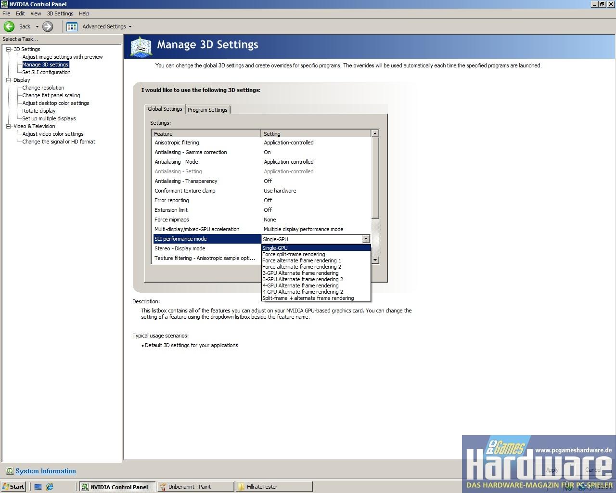Open the File menu
Image resolution: width=616 pixels, height=493 pixels.
pos(6,13)
